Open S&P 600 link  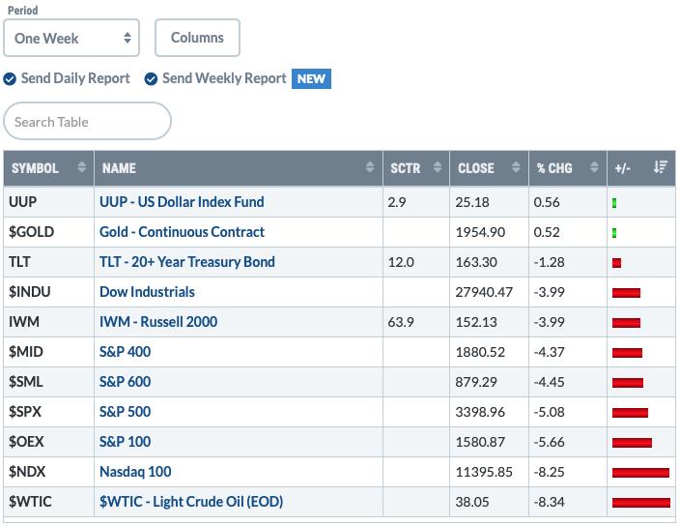tap(125, 382)
